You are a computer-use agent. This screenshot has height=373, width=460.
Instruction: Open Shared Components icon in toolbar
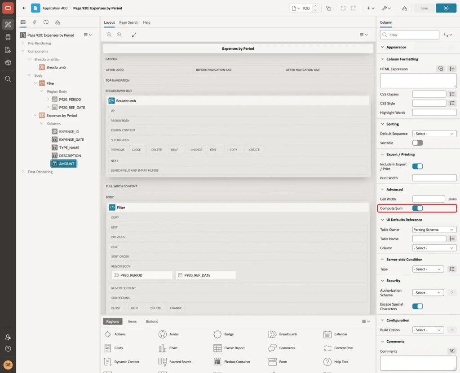[404, 8]
